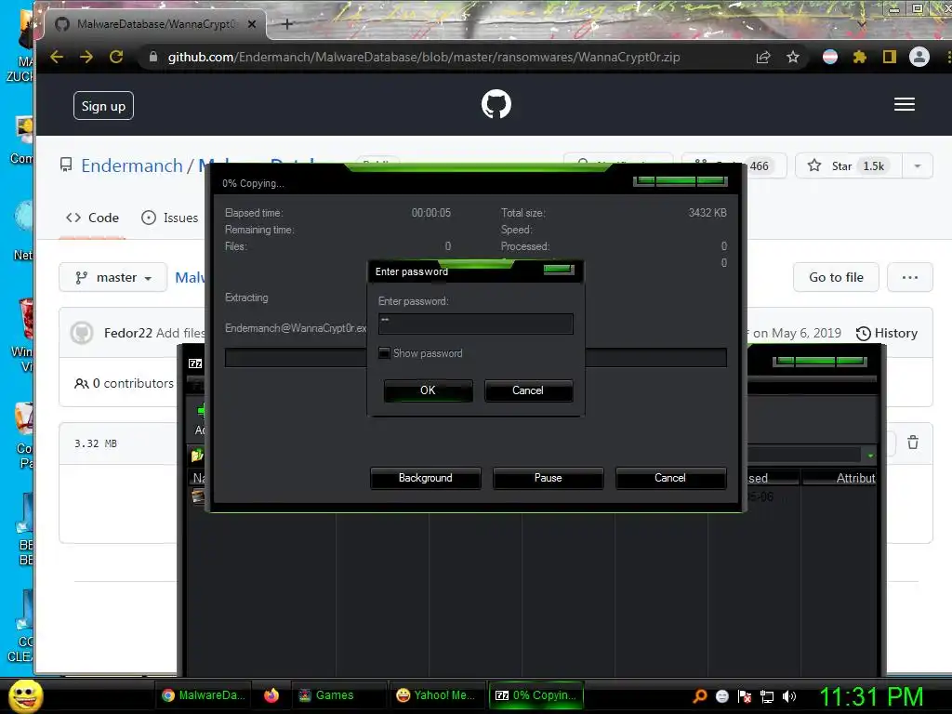Image resolution: width=952 pixels, height=714 pixels.
Task: Click the delete file trash icon
Action: (913, 443)
